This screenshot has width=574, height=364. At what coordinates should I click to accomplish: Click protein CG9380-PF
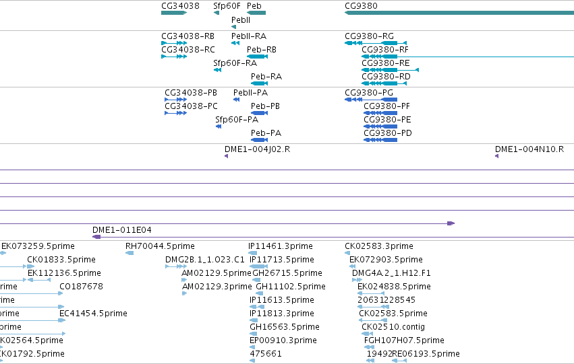point(380,113)
